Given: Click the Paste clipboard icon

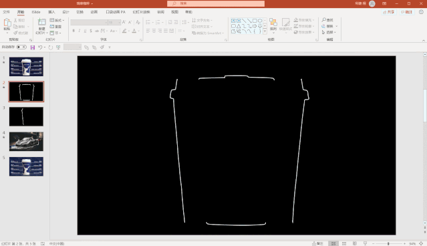Looking at the screenshot, I should [x=7, y=23].
